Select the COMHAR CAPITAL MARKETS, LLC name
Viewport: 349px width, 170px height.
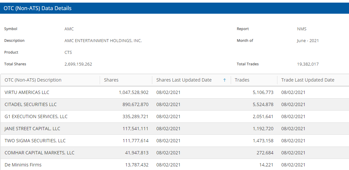point(40,153)
